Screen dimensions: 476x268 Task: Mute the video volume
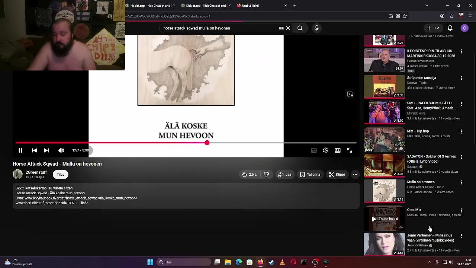pos(61,150)
